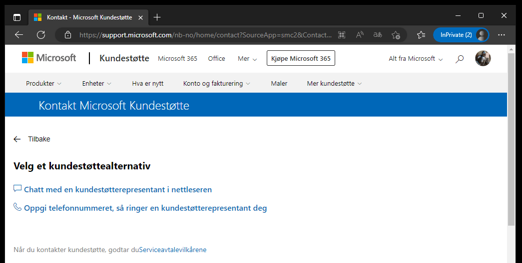Screen dimensions: 522x263
Task: Open the Serviceavtalevilkårene link
Action: [173, 250]
